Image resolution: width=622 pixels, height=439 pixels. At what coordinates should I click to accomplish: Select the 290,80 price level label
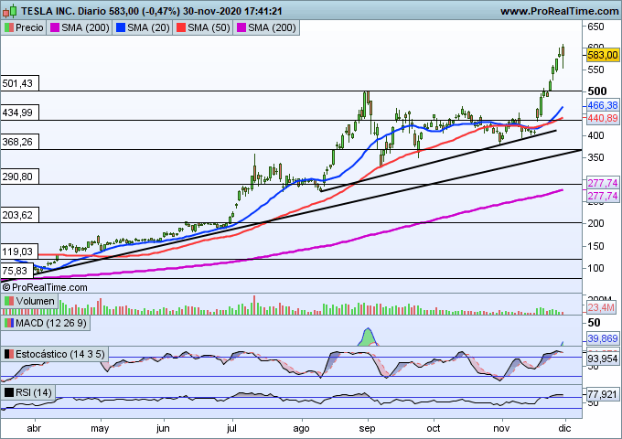coord(19,177)
